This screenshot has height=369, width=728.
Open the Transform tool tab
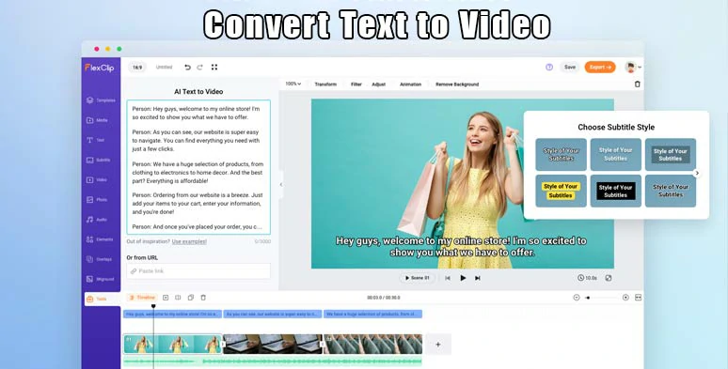(325, 85)
